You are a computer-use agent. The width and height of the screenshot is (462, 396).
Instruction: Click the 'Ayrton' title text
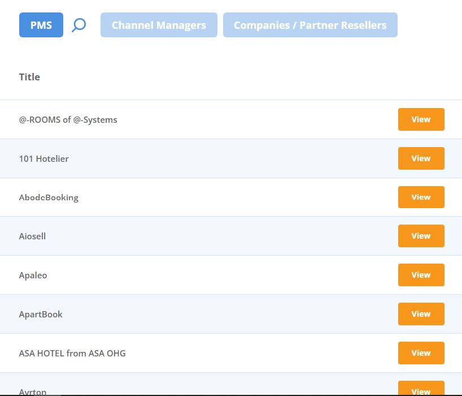[x=33, y=391]
